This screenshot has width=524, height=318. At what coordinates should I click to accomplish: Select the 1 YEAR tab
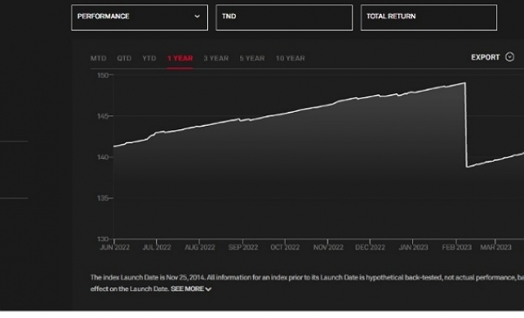tap(180, 59)
